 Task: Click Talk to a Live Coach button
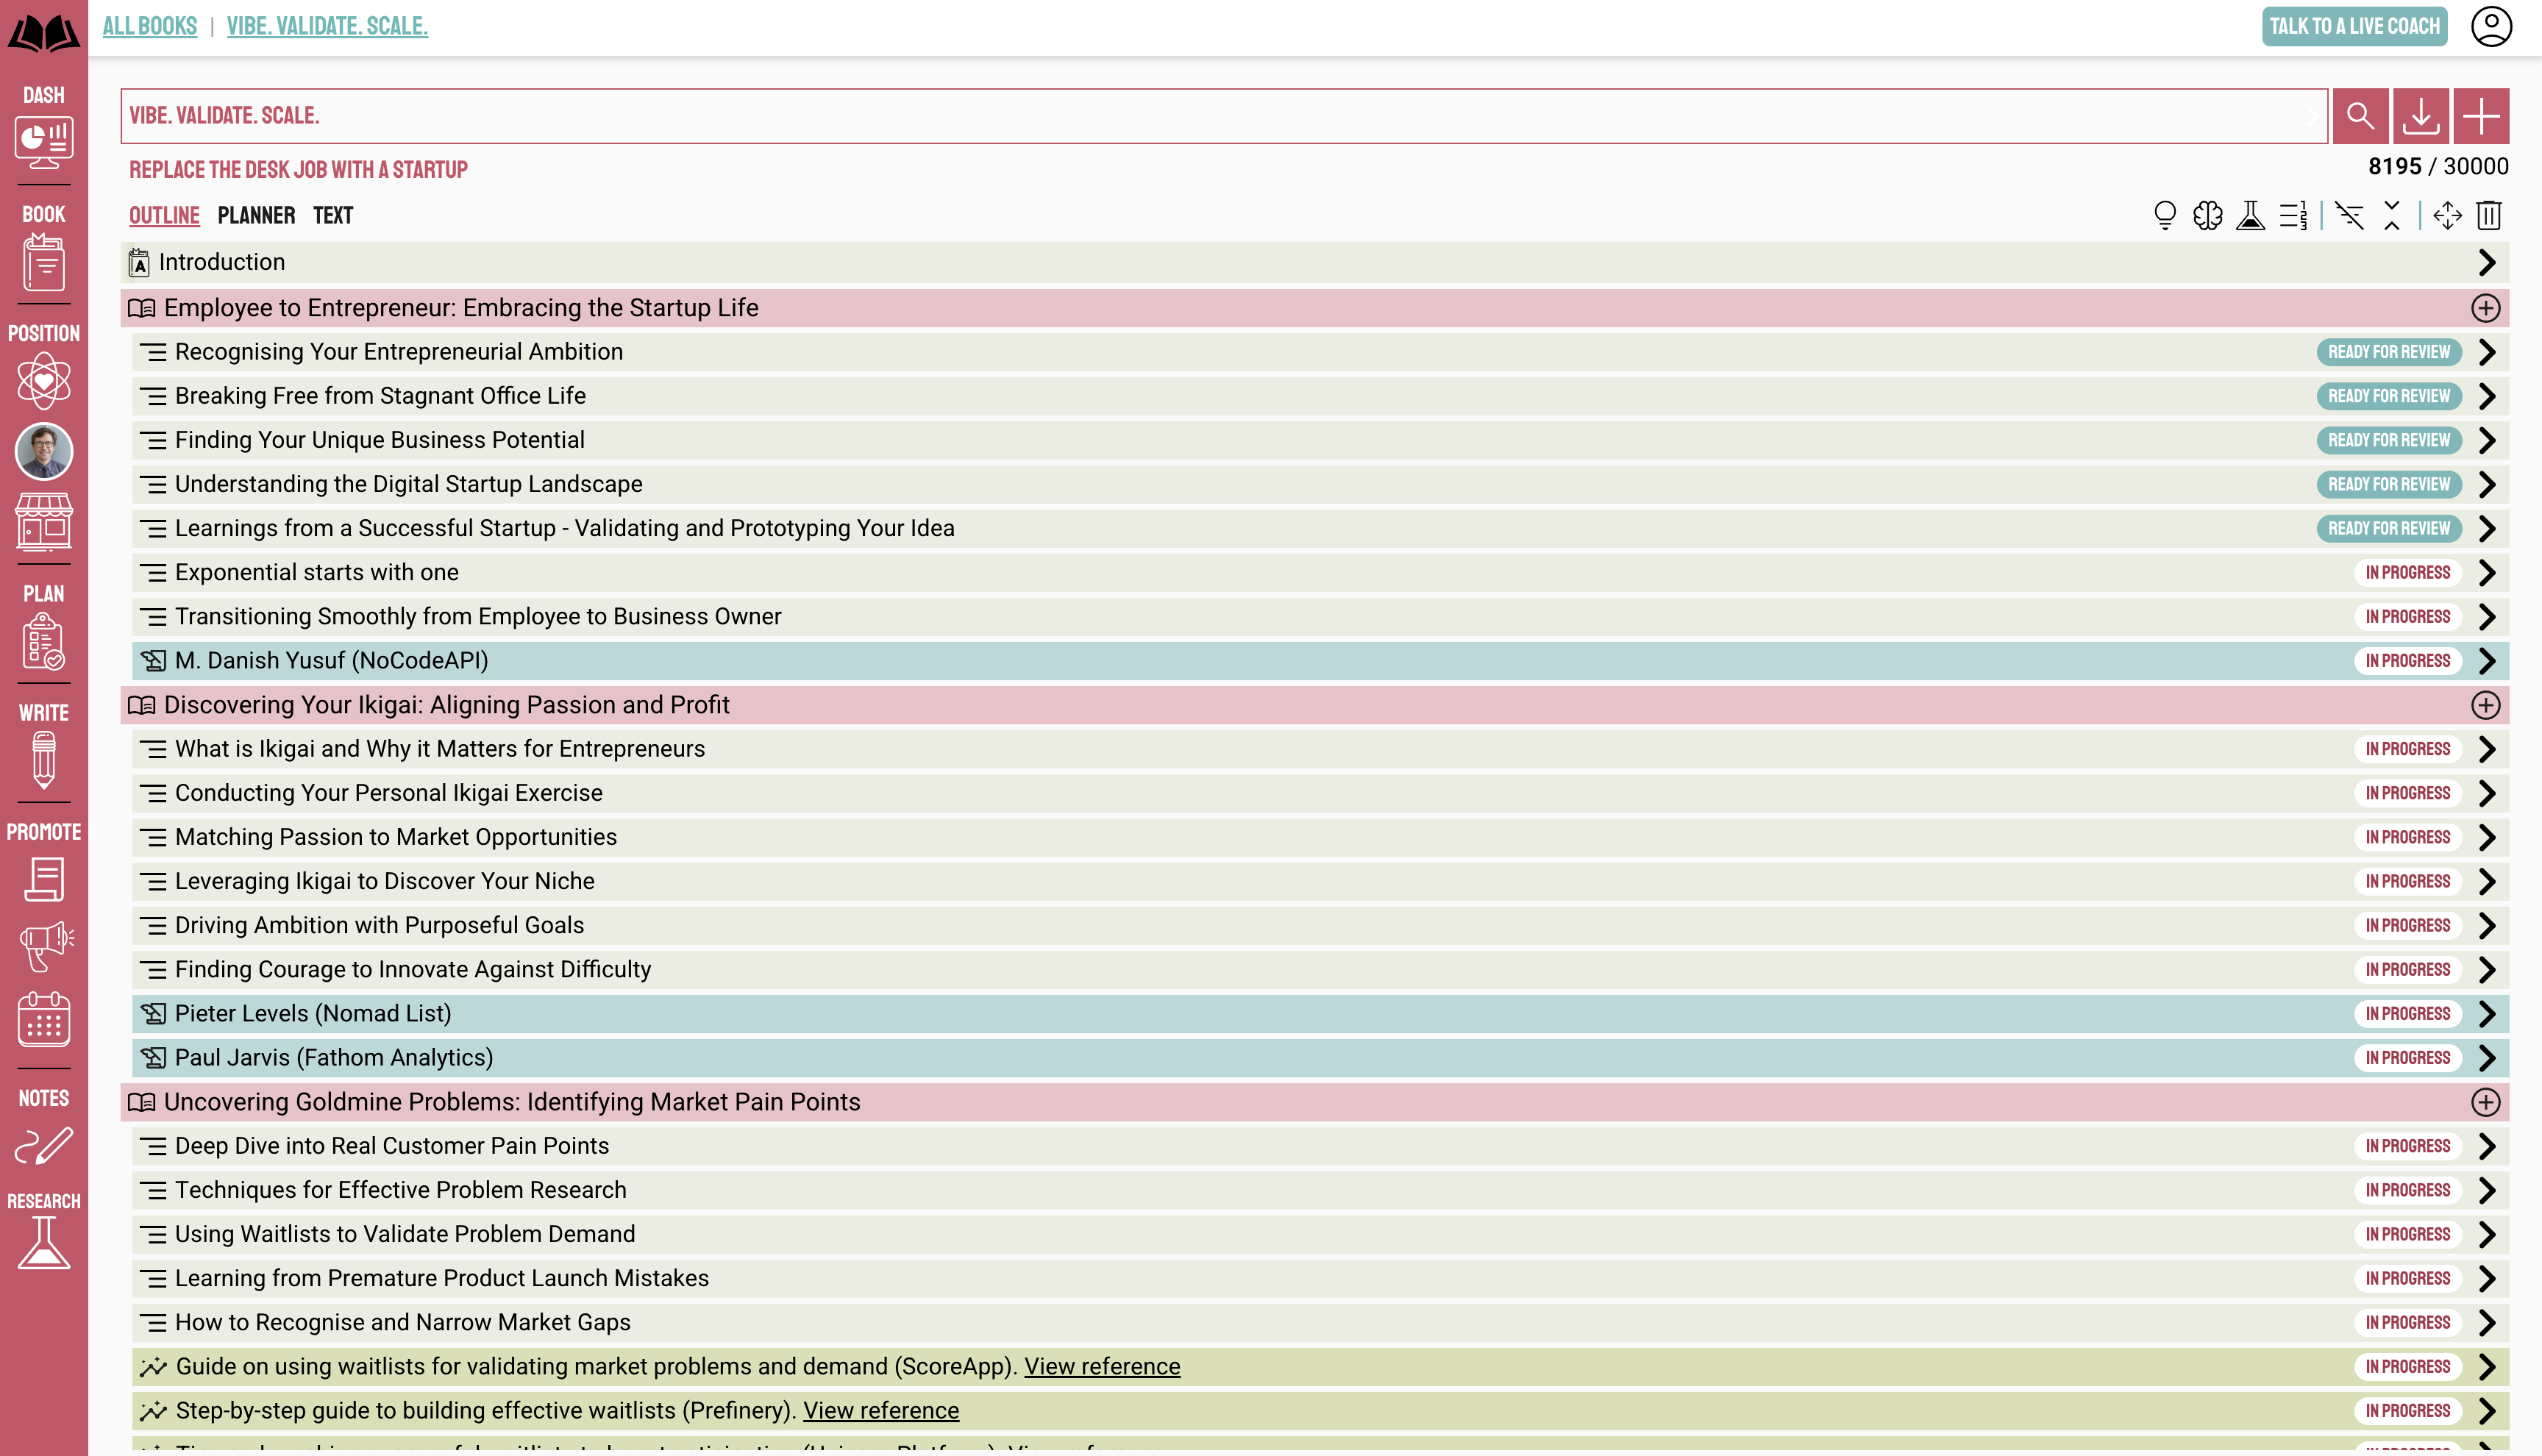point(2354,26)
